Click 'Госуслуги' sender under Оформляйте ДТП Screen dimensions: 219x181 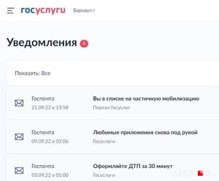[x=104, y=175]
